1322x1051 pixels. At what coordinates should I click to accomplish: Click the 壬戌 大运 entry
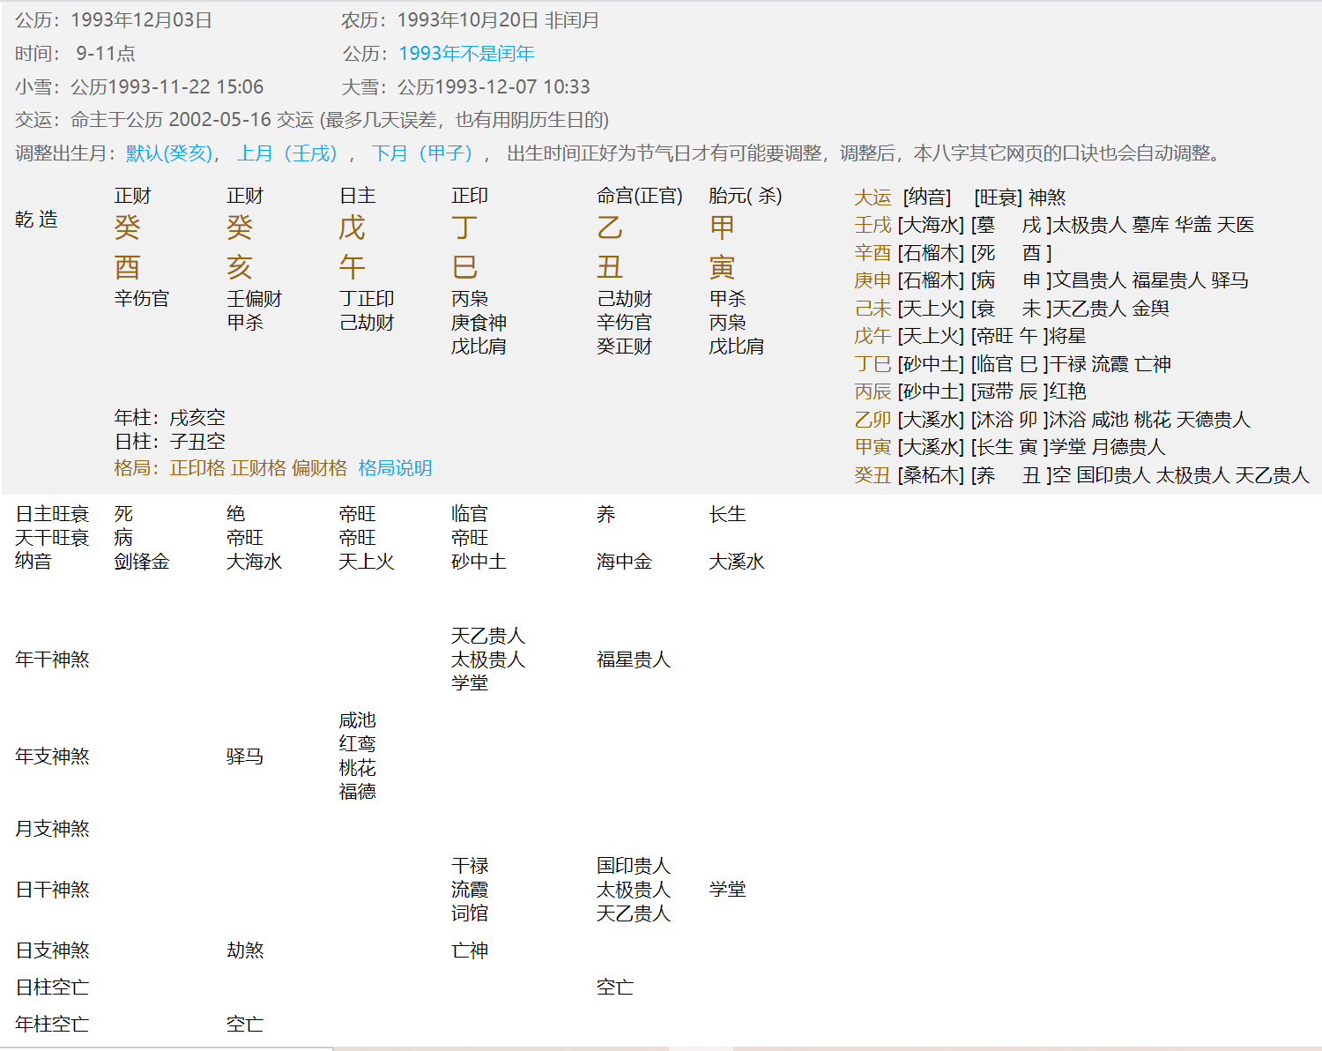[x=873, y=225]
